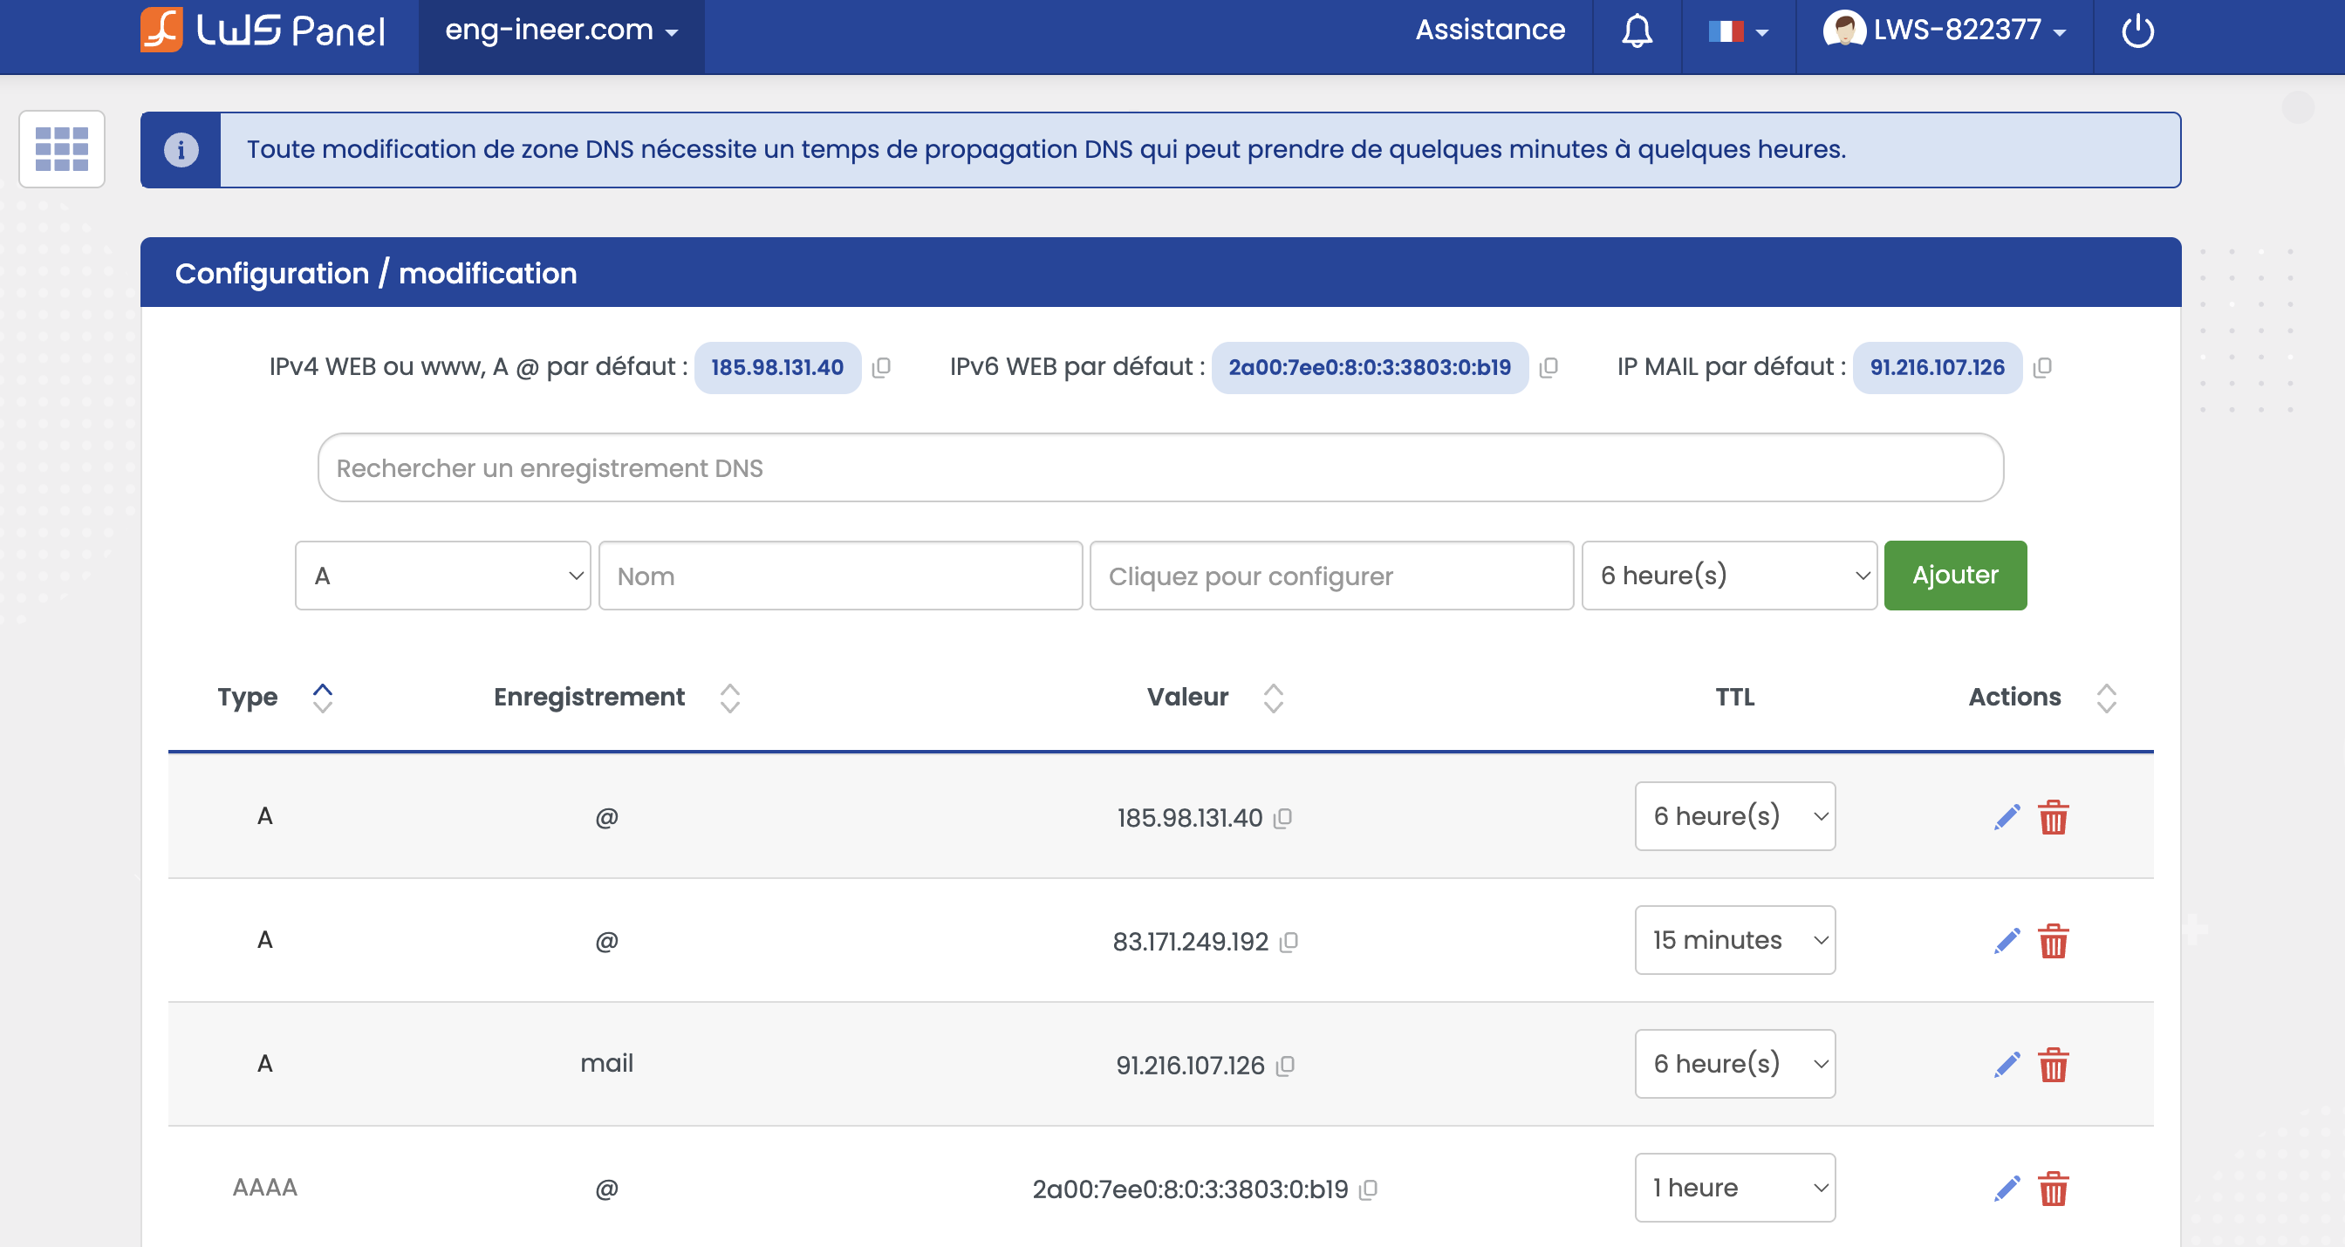Change TTL dropdown of the AAAA record

1734,1188
